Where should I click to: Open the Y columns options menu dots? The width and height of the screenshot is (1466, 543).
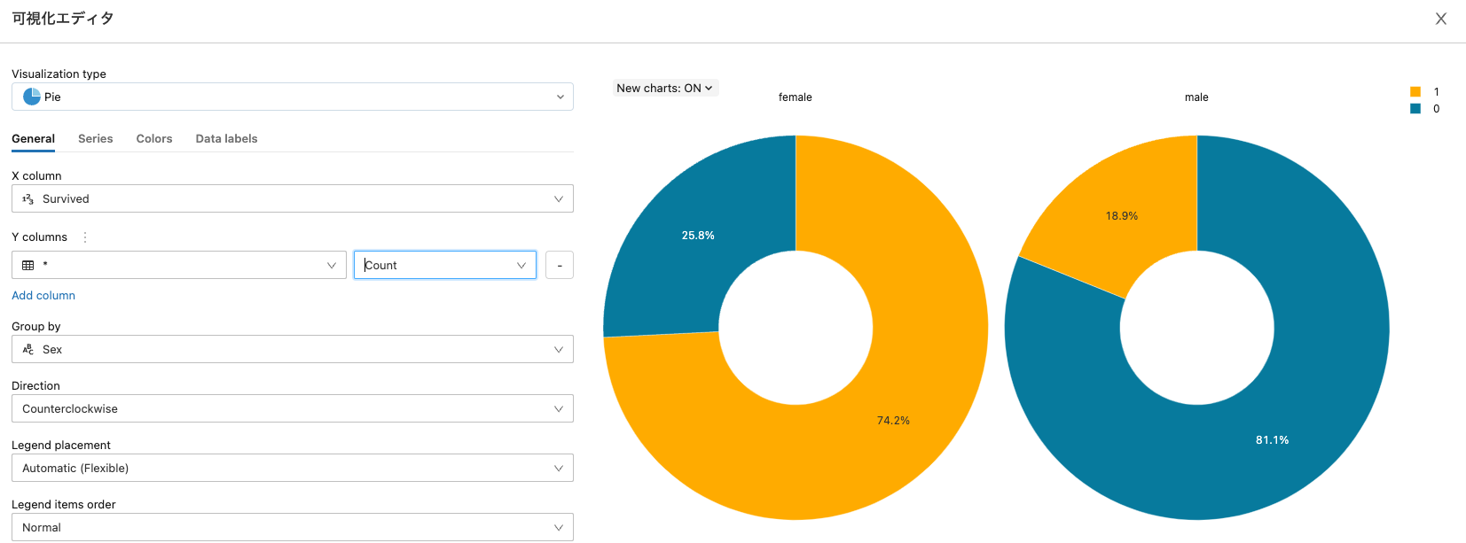85,237
